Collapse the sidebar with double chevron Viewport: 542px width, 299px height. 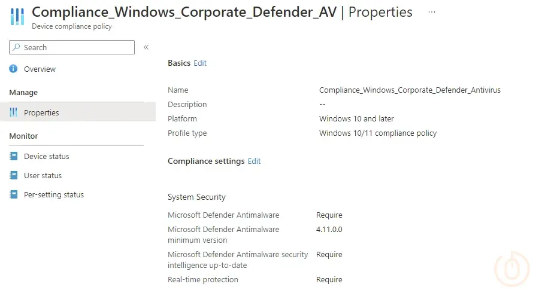(x=146, y=48)
